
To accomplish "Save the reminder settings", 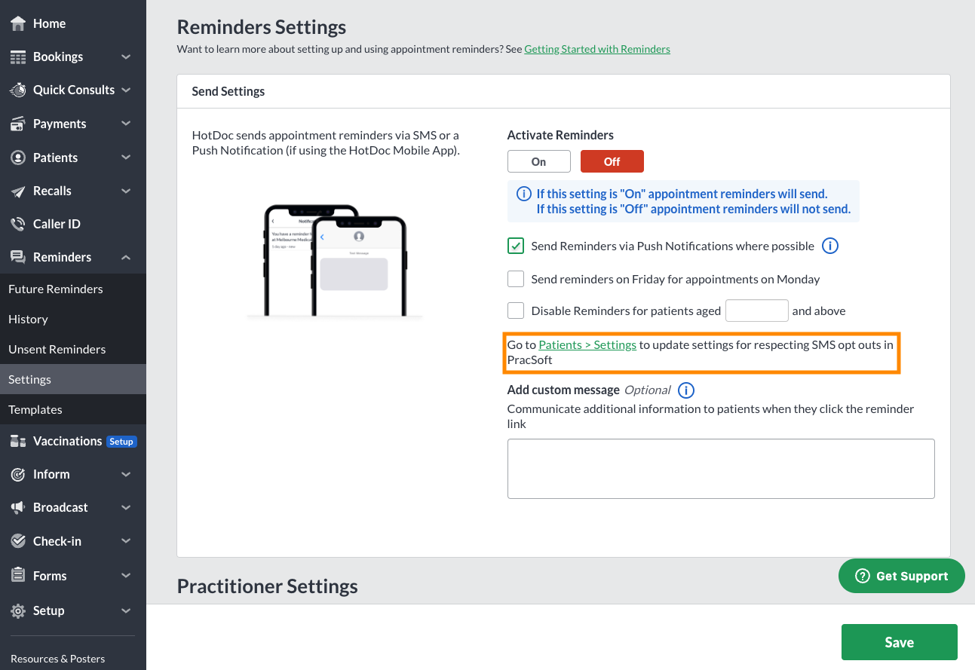I will click(899, 641).
